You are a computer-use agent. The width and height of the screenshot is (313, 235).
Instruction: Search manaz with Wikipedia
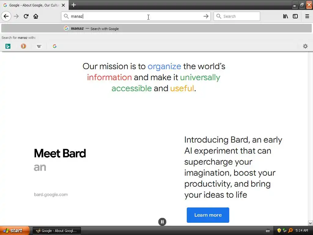pyautogui.click(x=39, y=46)
